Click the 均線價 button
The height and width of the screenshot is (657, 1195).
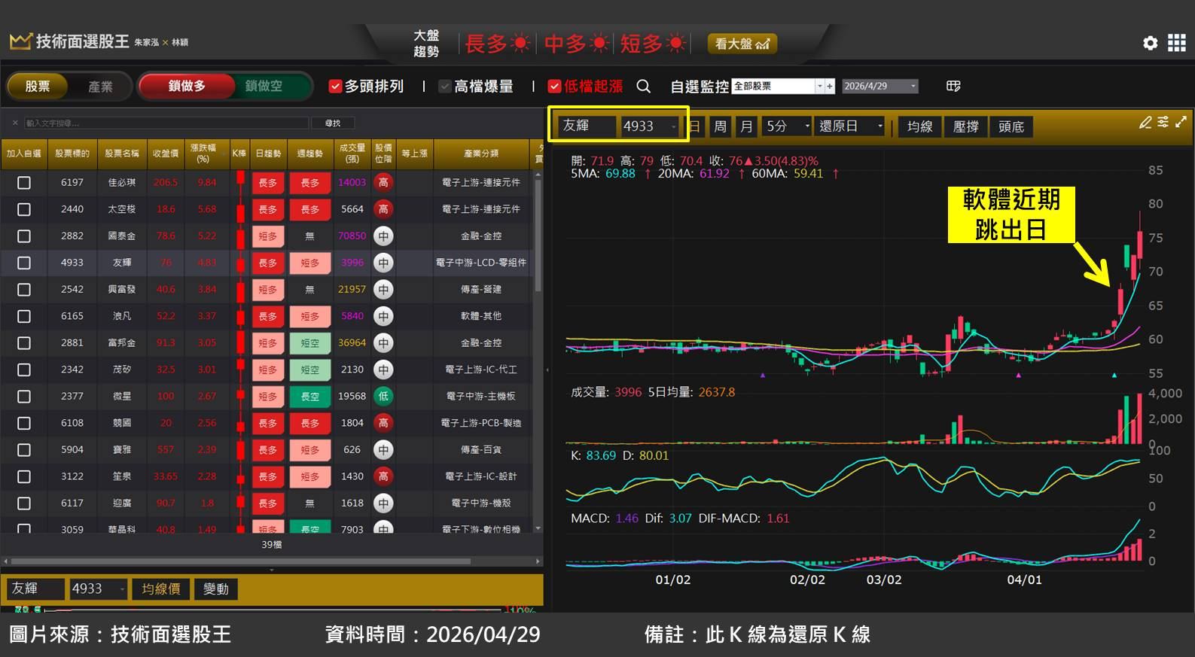(161, 589)
